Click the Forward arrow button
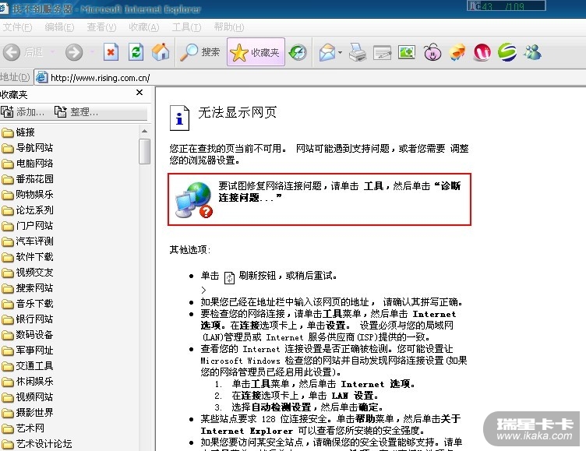This screenshot has height=451, width=586. (73, 52)
